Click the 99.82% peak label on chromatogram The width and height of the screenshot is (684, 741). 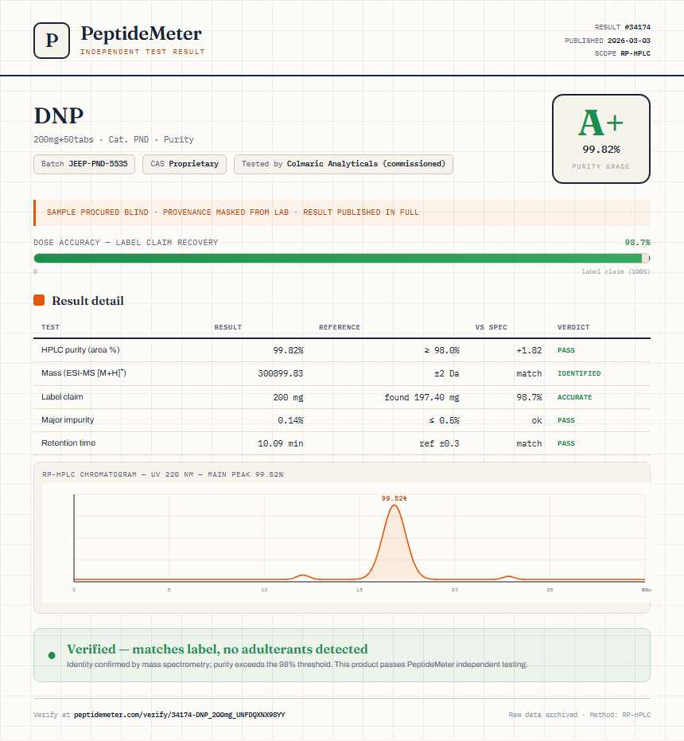click(x=394, y=498)
